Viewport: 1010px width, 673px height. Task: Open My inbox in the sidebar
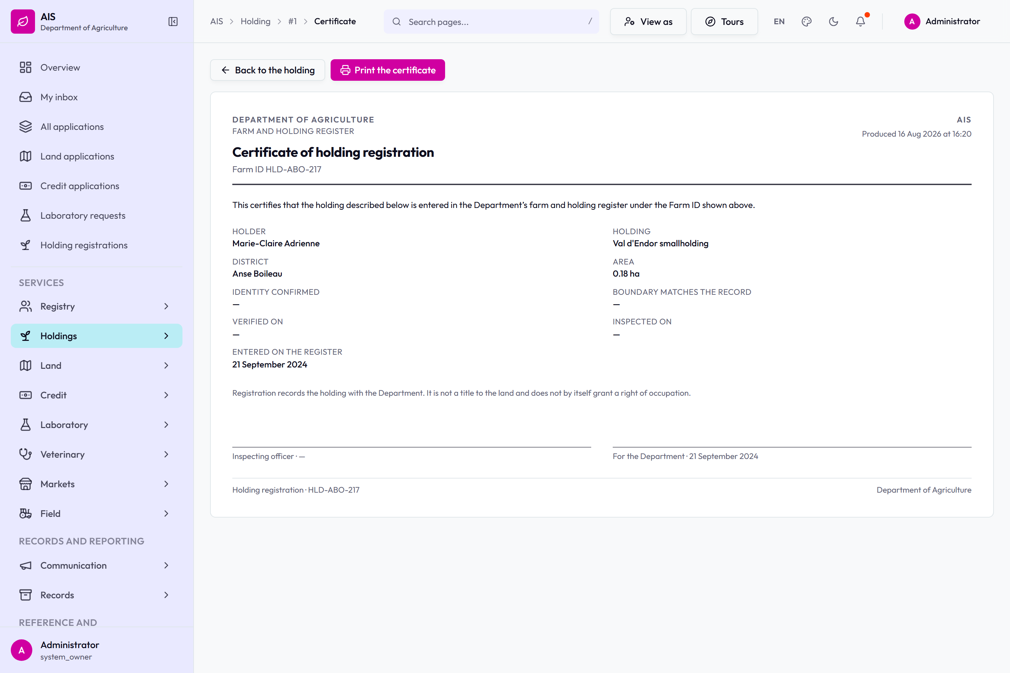[97, 97]
